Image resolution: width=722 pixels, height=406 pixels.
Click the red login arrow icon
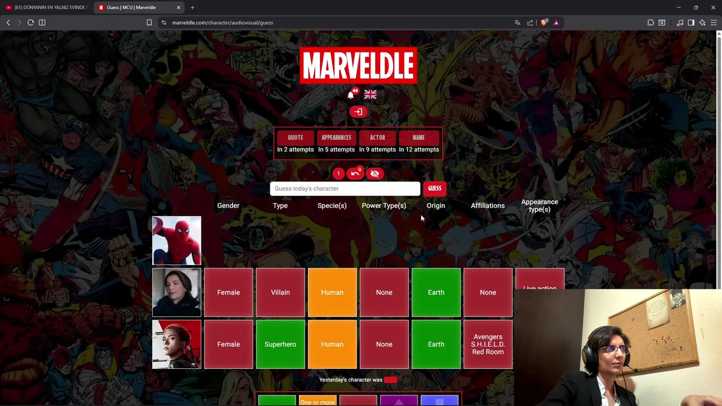[x=358, y=112]
